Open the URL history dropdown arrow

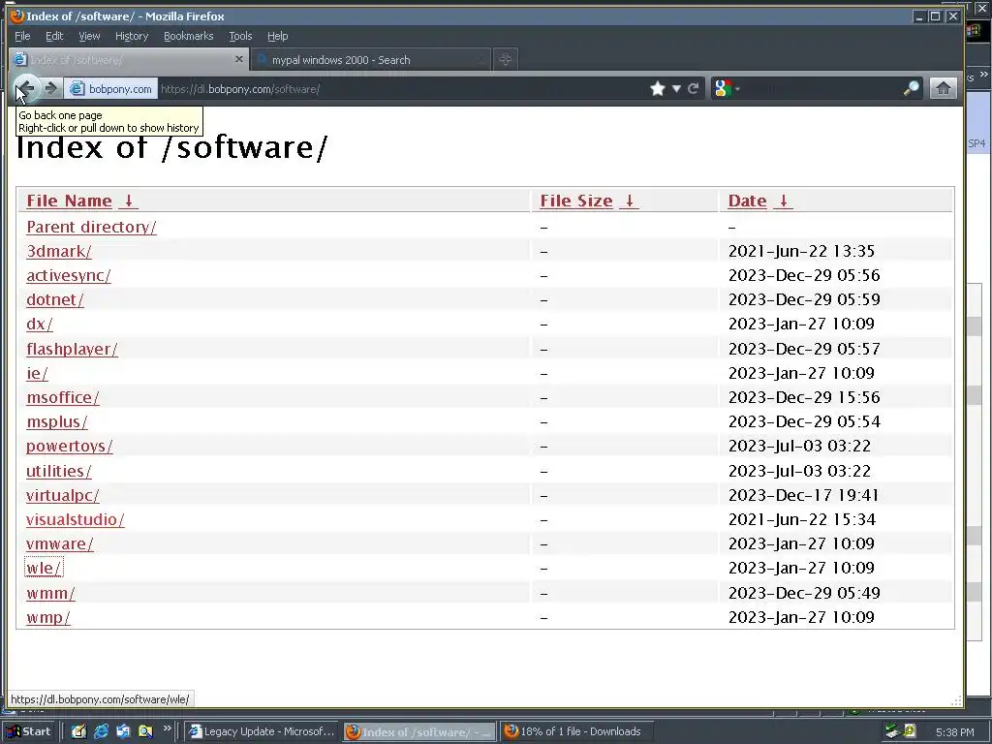pos(676,88)
